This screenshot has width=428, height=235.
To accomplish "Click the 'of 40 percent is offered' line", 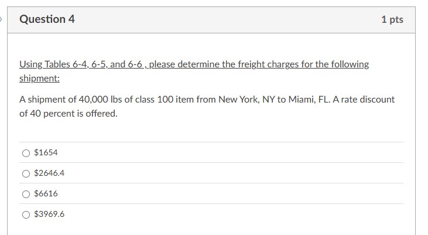I will pyautogui.click(x=69, y=114).
